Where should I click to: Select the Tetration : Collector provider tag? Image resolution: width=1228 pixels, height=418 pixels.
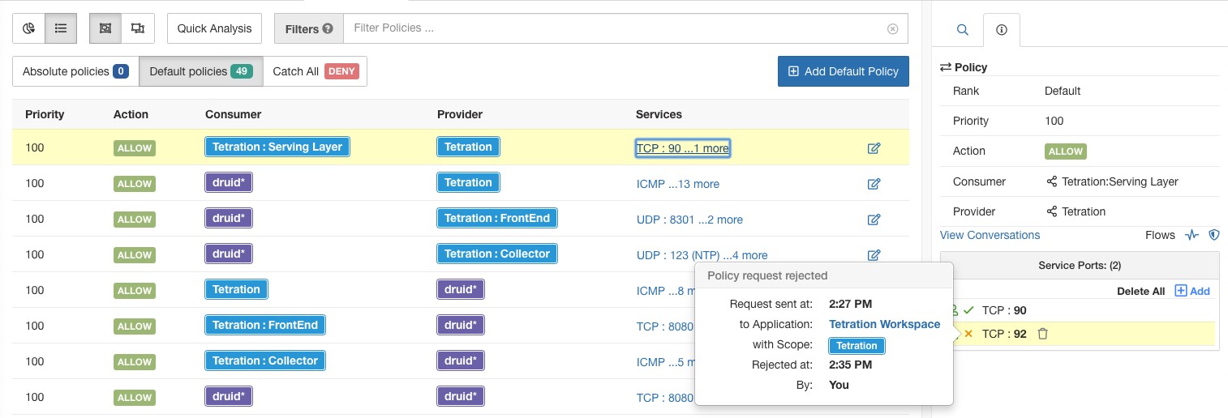click(497, 254)
